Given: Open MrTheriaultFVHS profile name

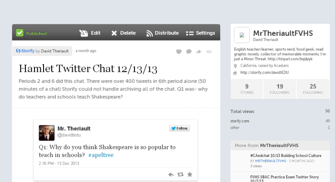Looking at the screenshot, I should pyautogui.click(x=283, y=34).
